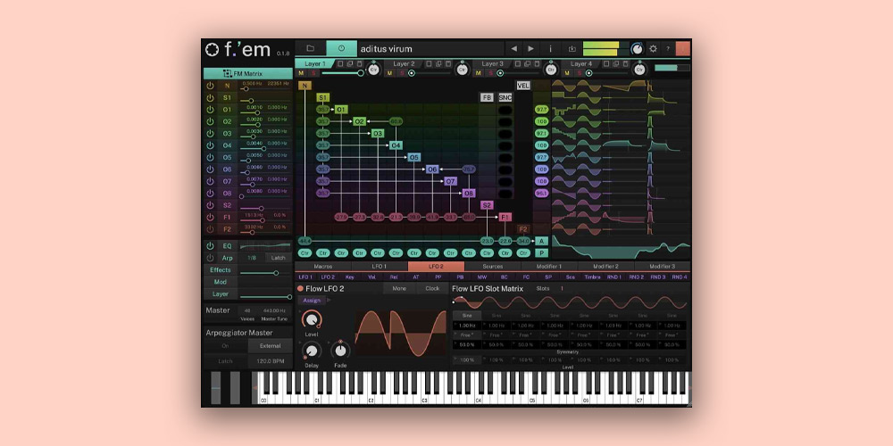
Task: Click the settings gear icon
Action: point(653,48)
